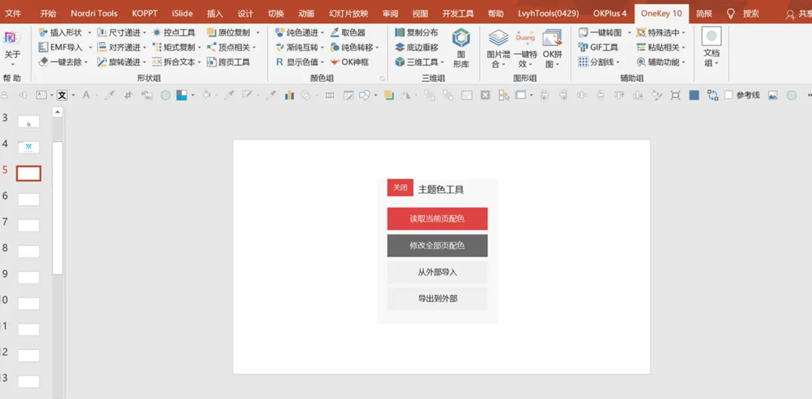Click the 搜索 search field
This screenshot has width=812, height=399.
tap(751, 14)
